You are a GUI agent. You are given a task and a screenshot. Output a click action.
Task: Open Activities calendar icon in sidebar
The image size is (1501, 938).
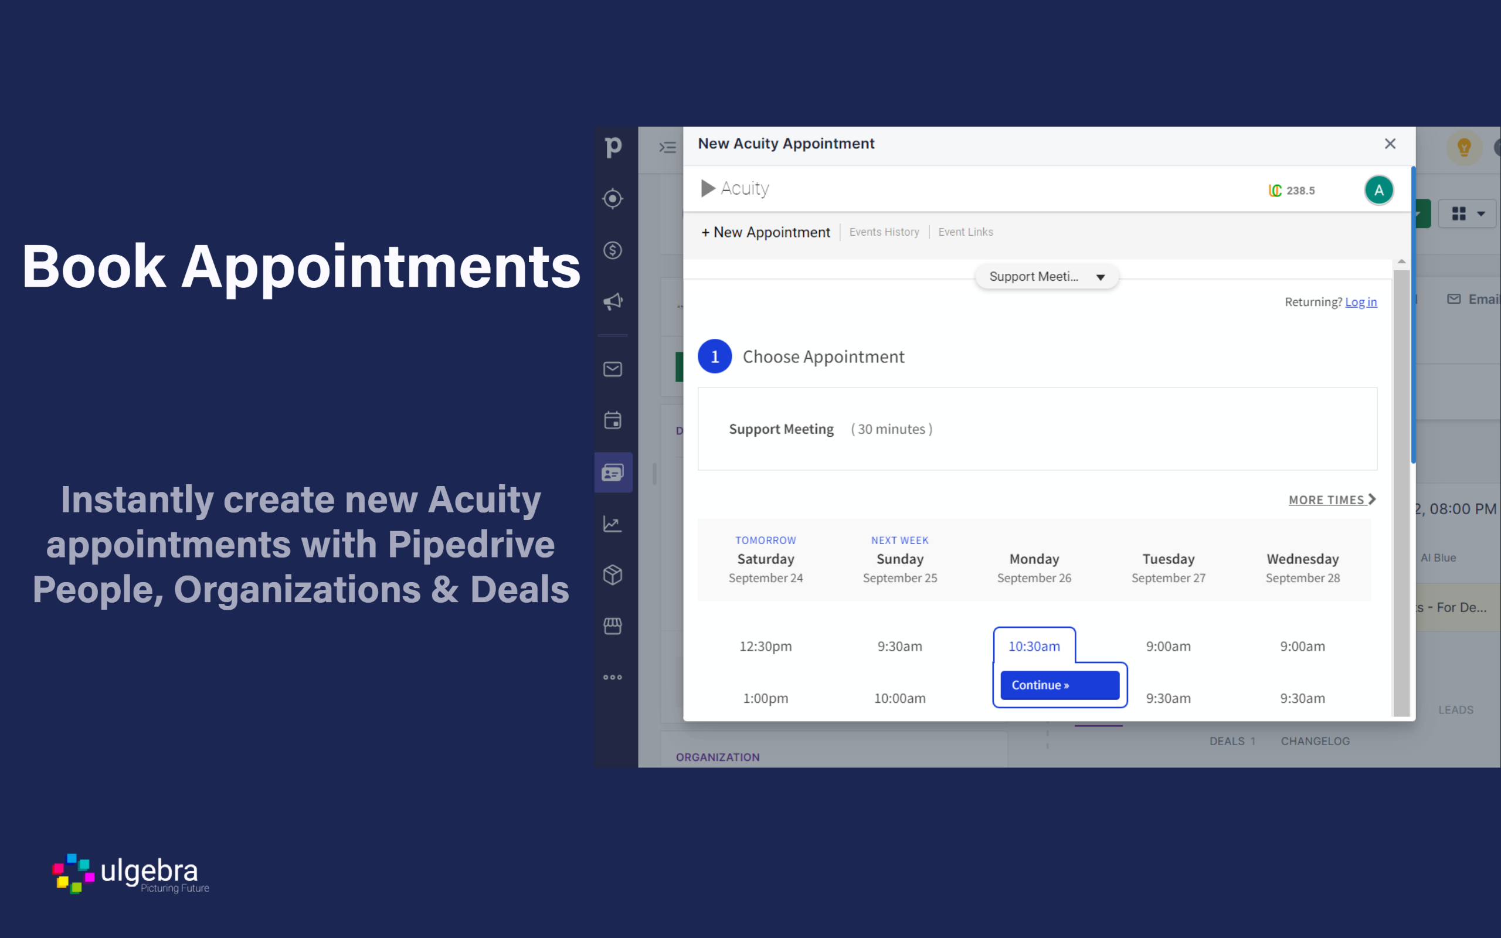pos(613,420)
